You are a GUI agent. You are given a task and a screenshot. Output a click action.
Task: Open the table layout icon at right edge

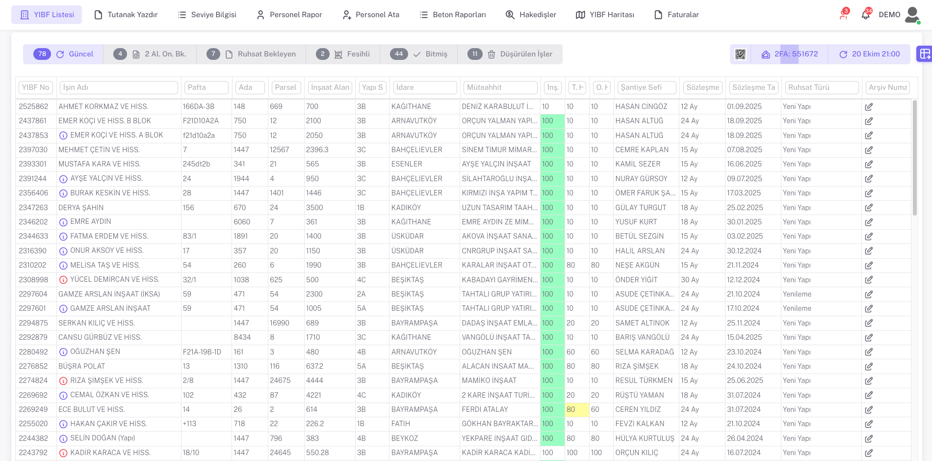pyautogui.click(x=925, y=54)
